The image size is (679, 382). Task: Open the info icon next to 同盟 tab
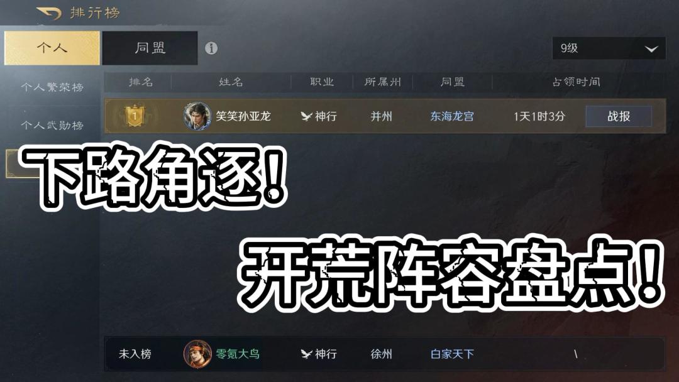(211, 48)
